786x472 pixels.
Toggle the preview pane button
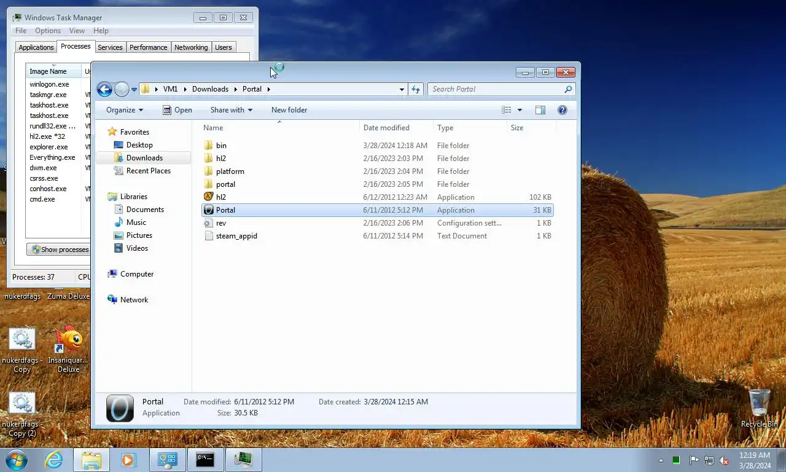[x=540, y=110]
